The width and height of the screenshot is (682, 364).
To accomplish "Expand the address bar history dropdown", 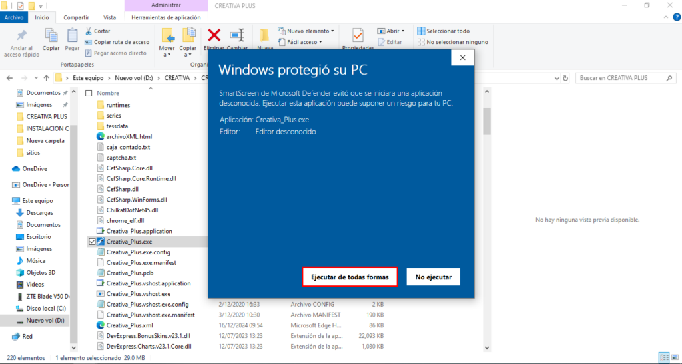I will tap(557, 78).
